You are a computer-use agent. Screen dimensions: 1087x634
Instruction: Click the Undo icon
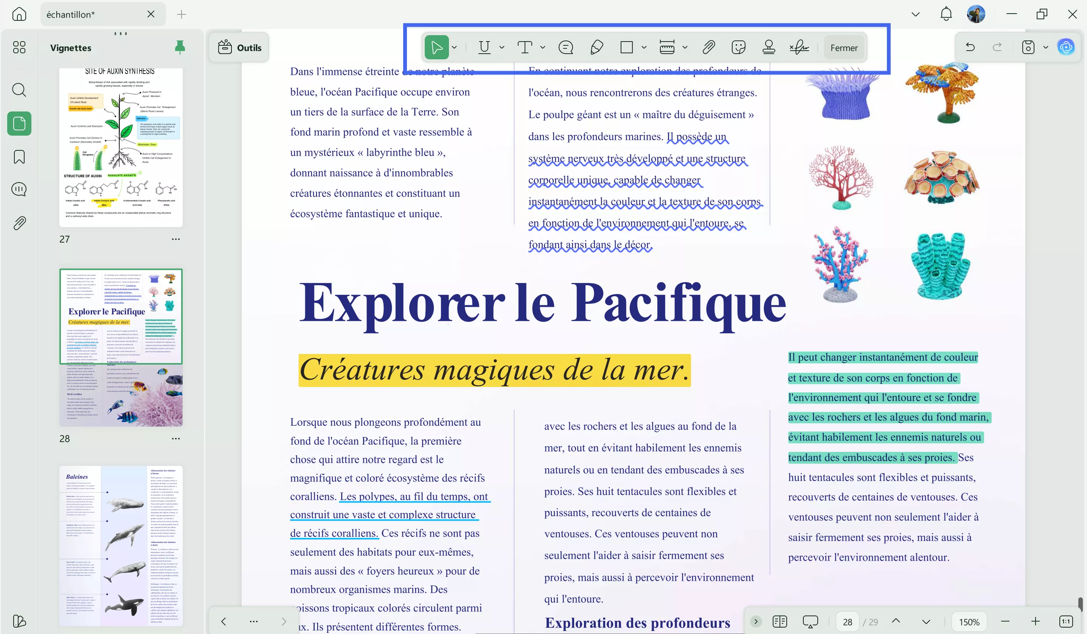pos(970,47)
